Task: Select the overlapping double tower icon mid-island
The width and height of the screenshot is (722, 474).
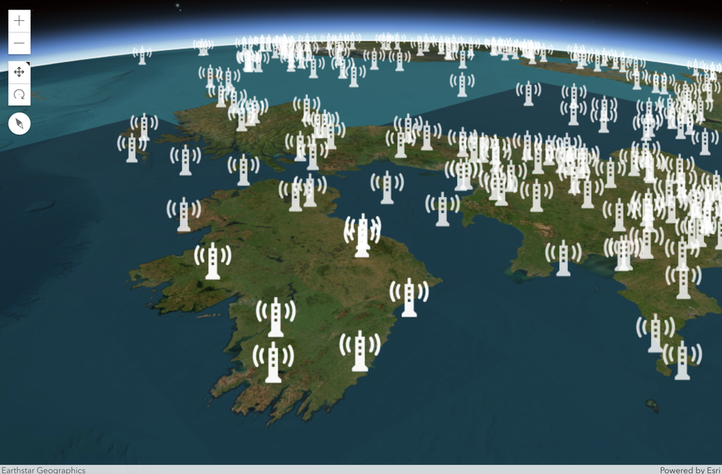Action: [362, 235]
